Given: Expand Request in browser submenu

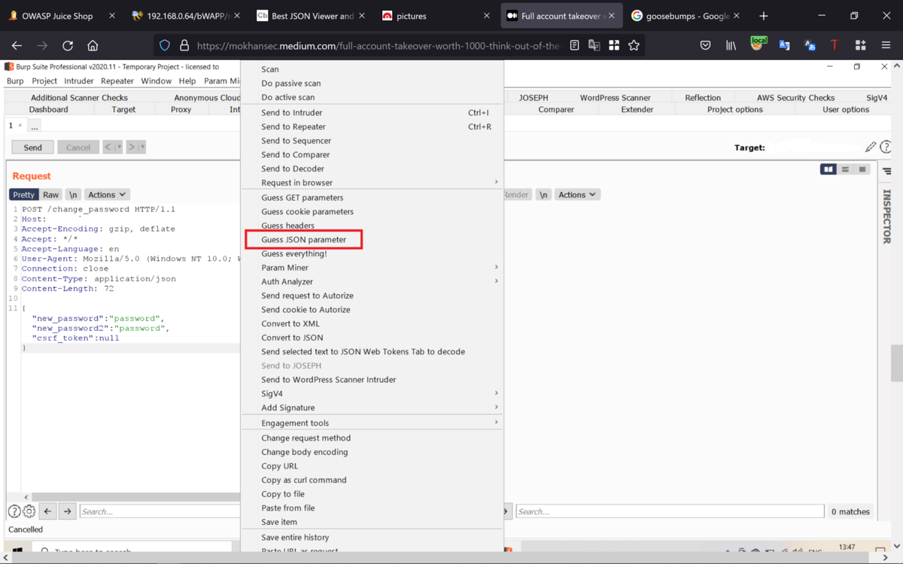Looking at the screenshot, I should click(x=372, y=183).
